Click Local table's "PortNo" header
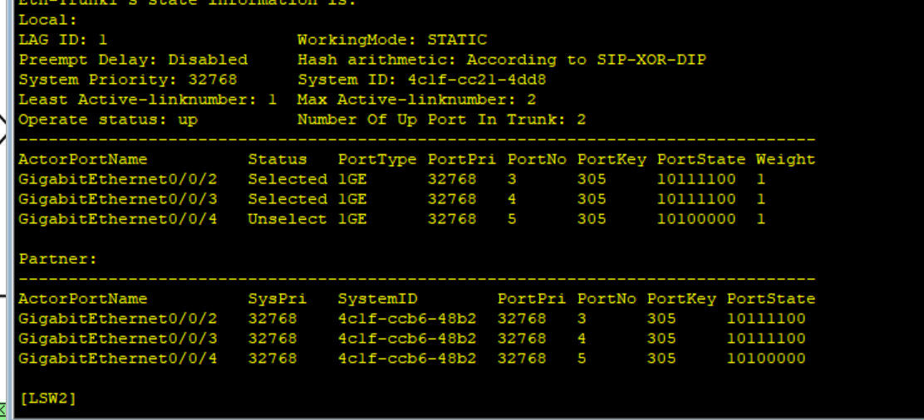 (x=538, y=159)
